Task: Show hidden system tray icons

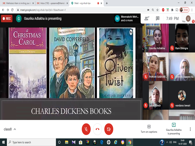Action: click(x=167, y=142)
